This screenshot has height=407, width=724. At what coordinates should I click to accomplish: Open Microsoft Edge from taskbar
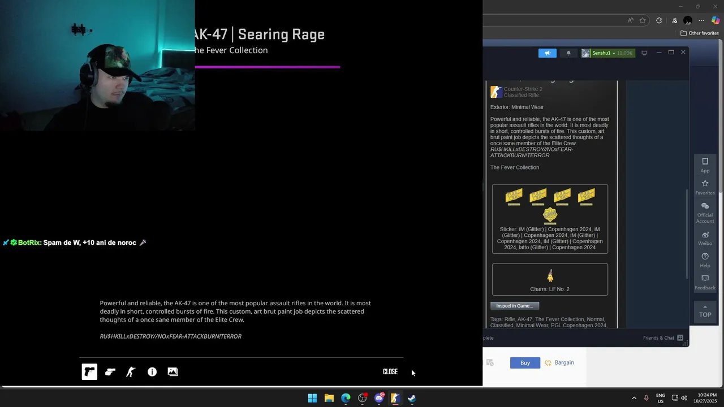pos(346,399)
